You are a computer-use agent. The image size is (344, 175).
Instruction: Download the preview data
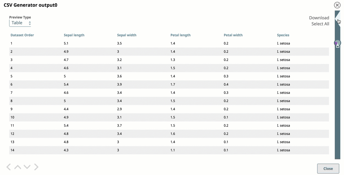click(319, 18)
